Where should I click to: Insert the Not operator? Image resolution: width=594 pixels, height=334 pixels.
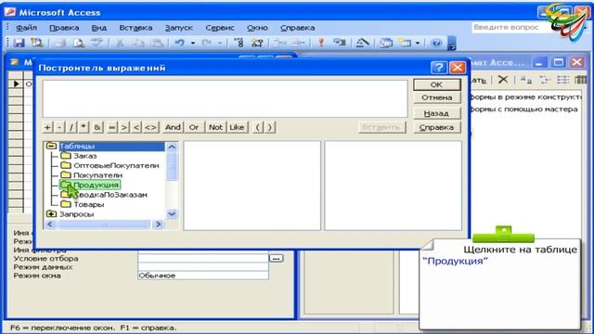coord(215,127)
